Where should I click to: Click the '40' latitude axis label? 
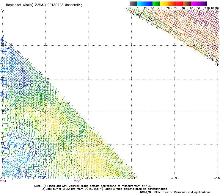2,10
